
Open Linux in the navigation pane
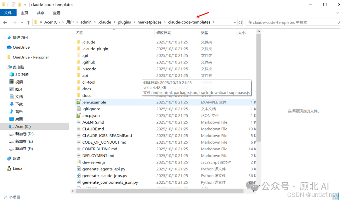point(15,168)
